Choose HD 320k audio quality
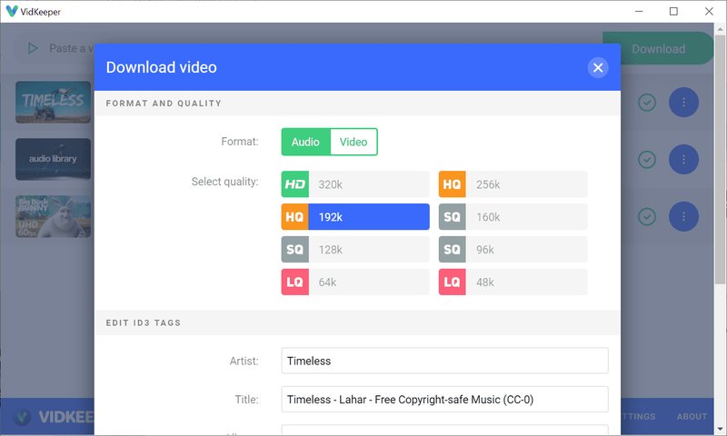The image size is (727, 436). 355,184
